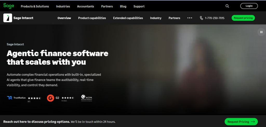Open the Industry tab
Image resolution: width=266 pixels, height=127 pixels.
tap(156, 18)
